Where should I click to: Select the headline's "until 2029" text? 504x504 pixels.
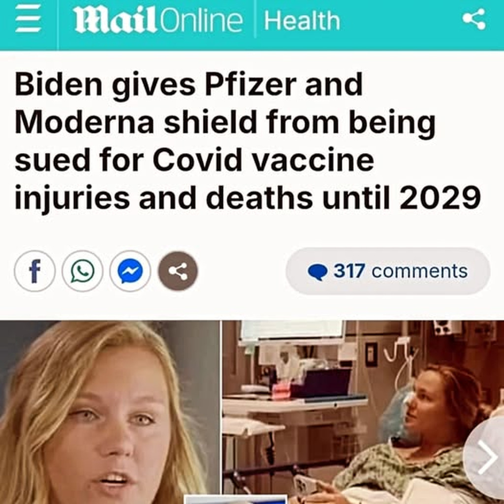point(402,197)
